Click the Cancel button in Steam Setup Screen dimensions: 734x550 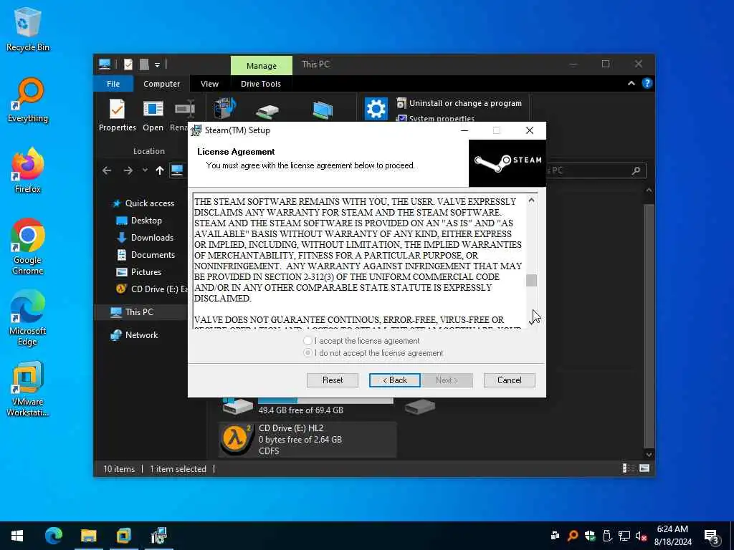point(510,380)
